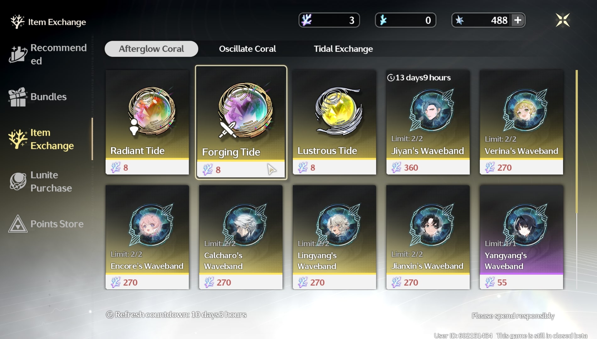Close the shop with the X icon
This screenshot has width=597, height=339.
[562, 20]
